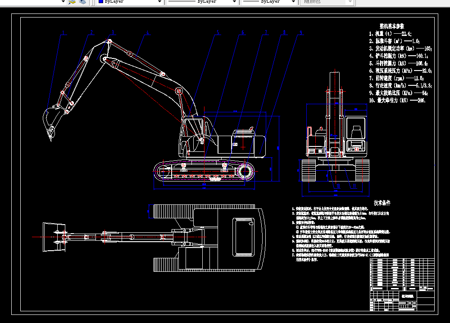Viewport: 450px width, 323px height.
Task: Select the cab in the front view
Action: coord(356,134)
